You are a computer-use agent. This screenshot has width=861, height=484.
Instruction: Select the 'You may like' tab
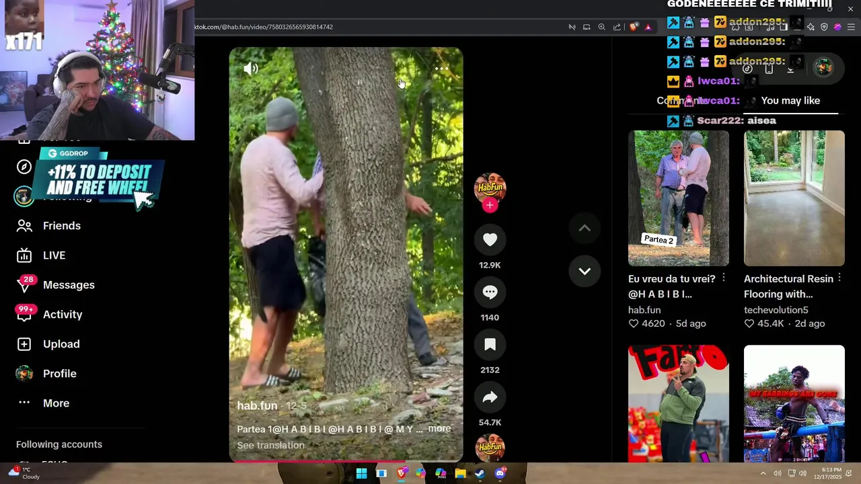pos(790,101)
